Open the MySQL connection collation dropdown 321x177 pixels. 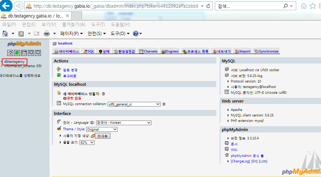coord(134,104)
